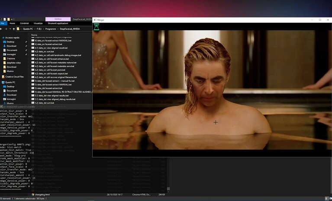Open the Strumenti applicazioni ribbon tab

[x=58, y=23]
